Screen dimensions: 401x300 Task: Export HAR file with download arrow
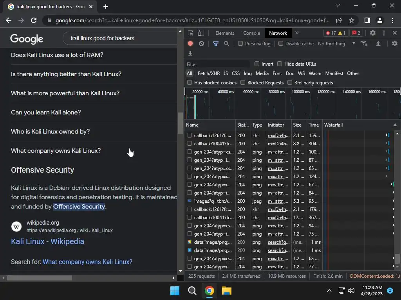(190, 53)
